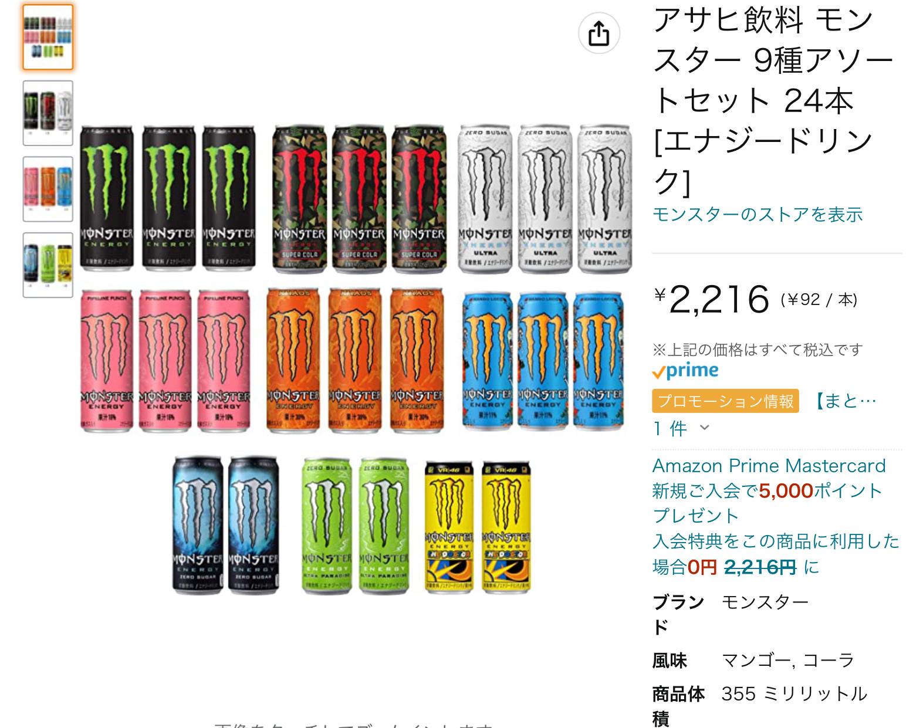Click the 入会特典をこの商品に利用した offer text

(776, 541)
